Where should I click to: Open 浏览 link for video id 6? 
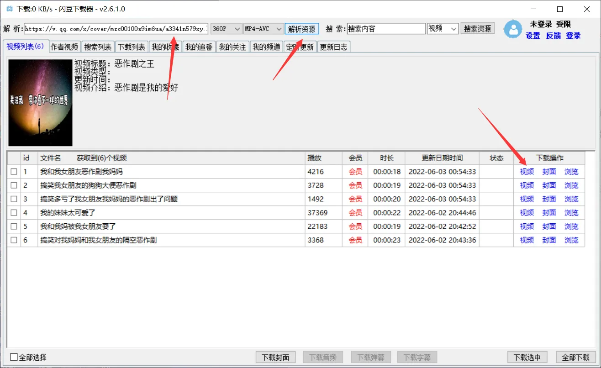point(571,240)
